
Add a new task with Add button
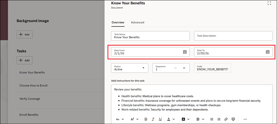24,60
